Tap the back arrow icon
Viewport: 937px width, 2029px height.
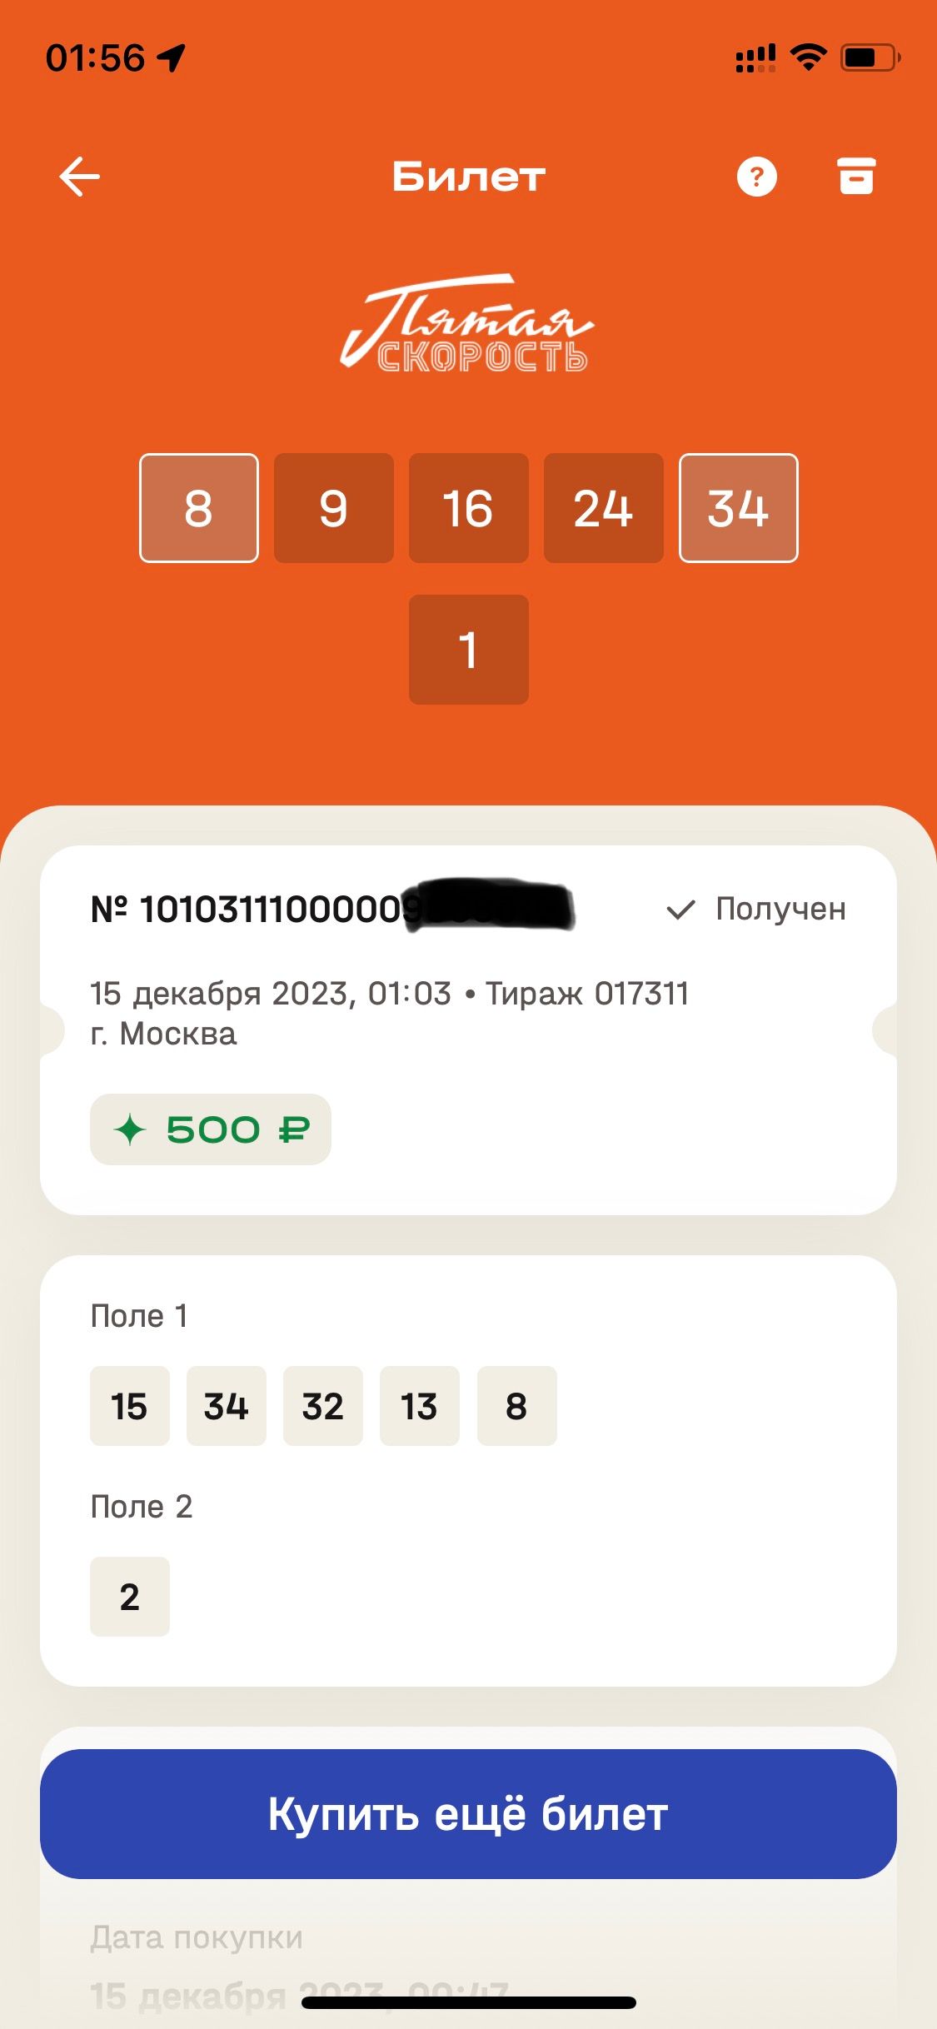point(80,177)
